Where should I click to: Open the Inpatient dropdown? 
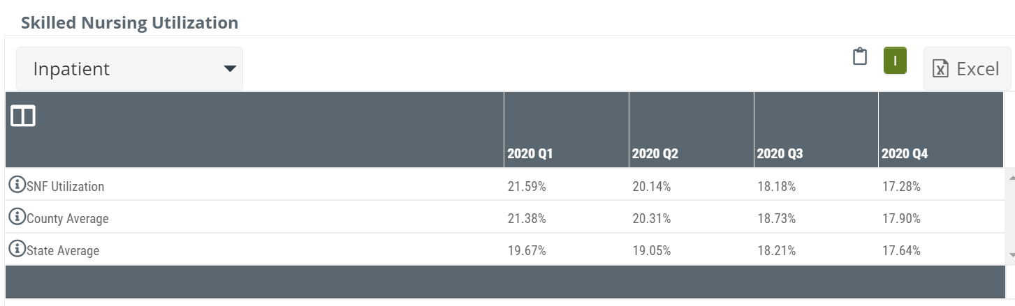click(129, 69)
